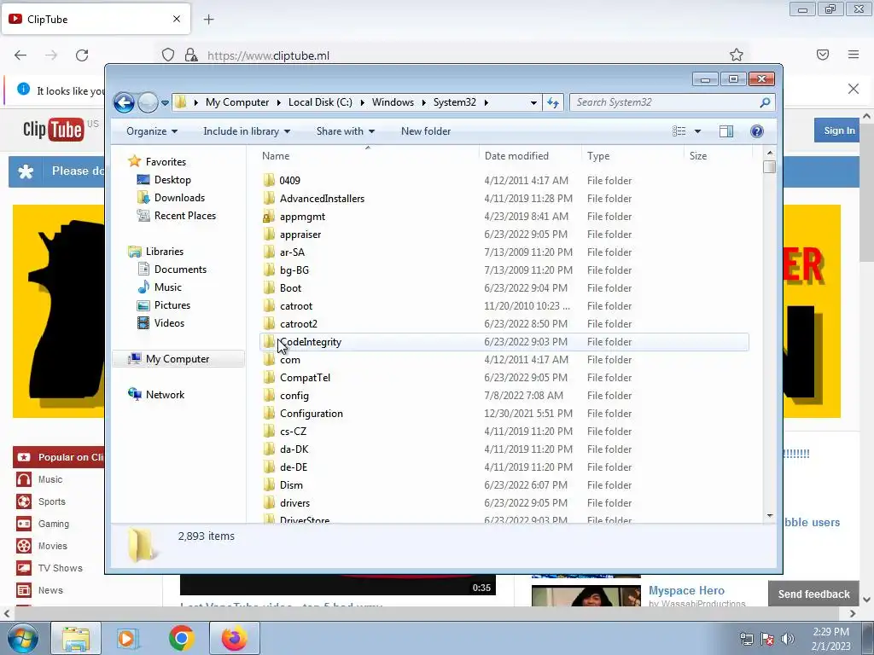Select the catroot2 folder
874x655 pixels.
click(298, 324)
